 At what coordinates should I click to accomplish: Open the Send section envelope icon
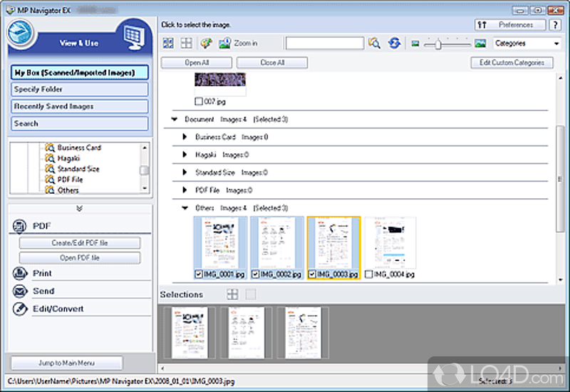[19, 292]
